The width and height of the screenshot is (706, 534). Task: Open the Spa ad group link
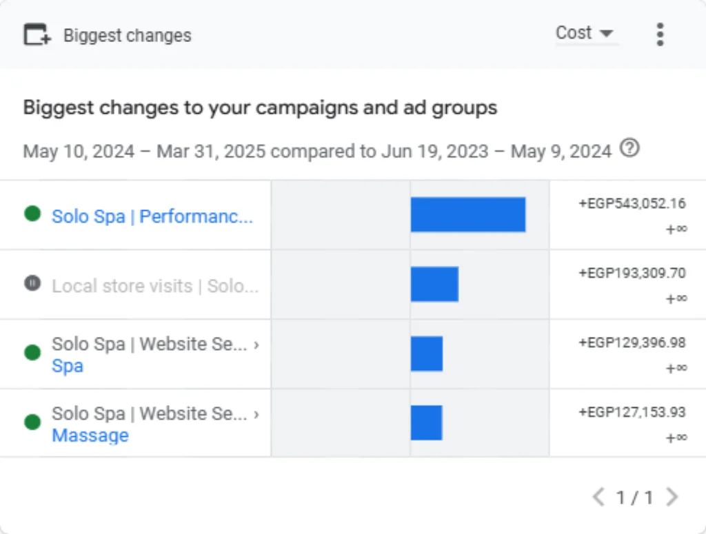(x=68, y=366)
